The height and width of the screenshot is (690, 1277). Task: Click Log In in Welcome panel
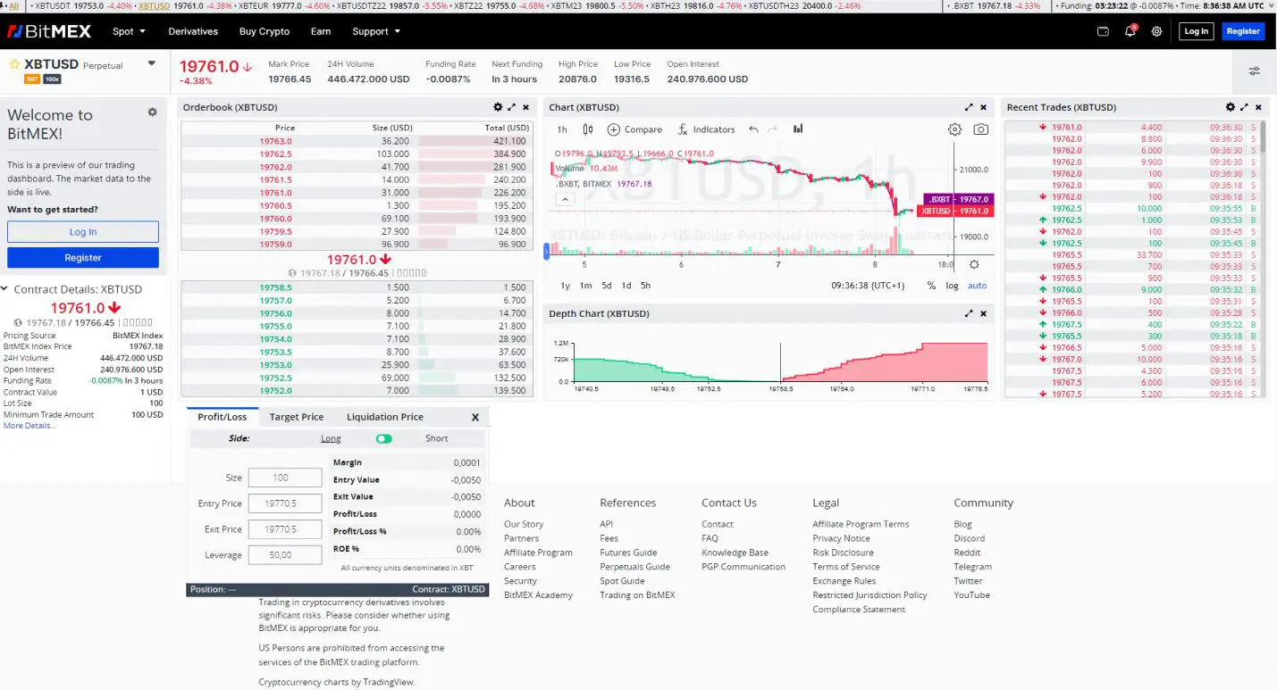83,232
